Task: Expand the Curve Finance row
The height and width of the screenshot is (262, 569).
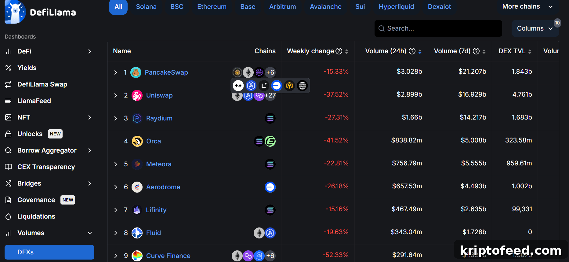Action: coord(116,256)
